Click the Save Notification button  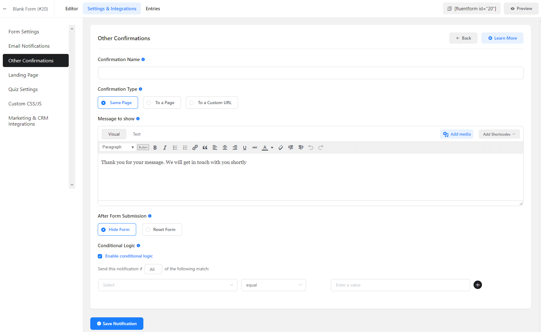[x=117, y=324]
